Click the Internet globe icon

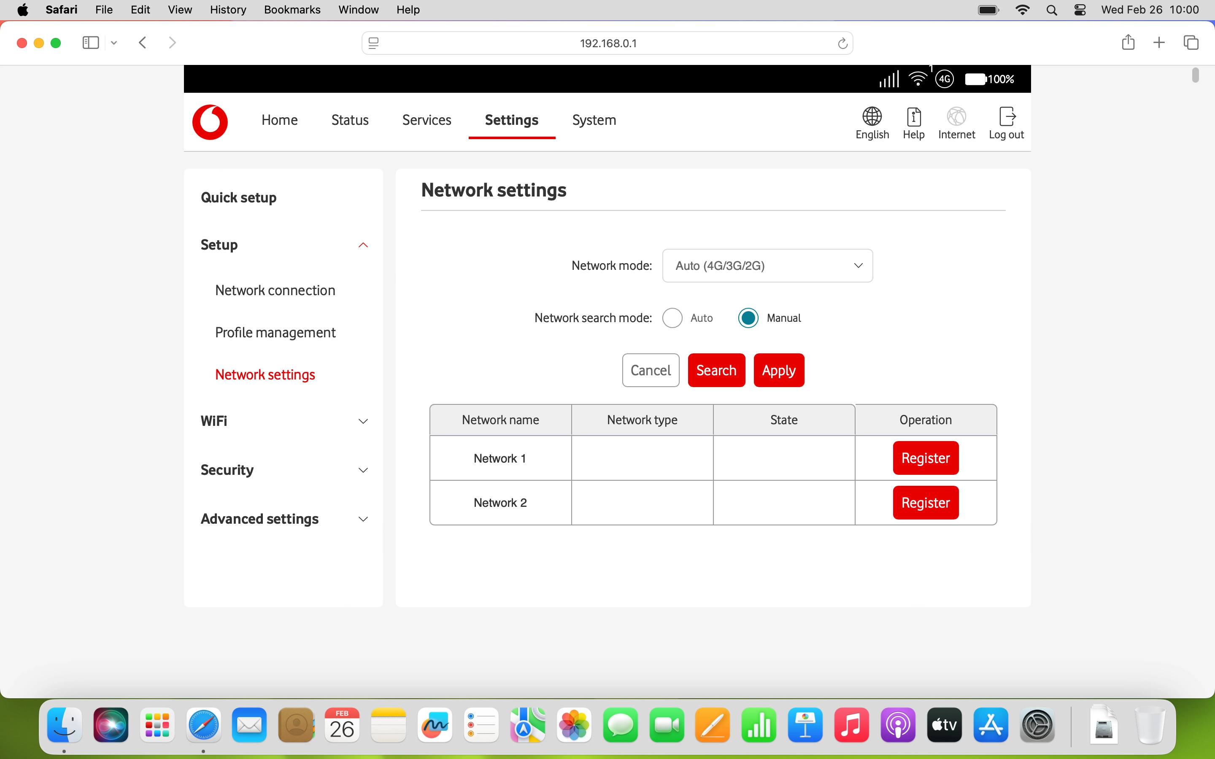point(956,122)
